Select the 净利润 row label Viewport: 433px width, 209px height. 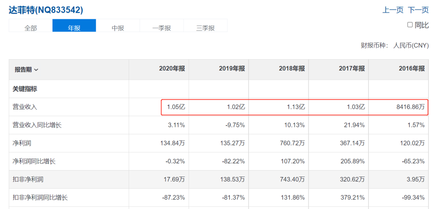(x=22, y=143)
